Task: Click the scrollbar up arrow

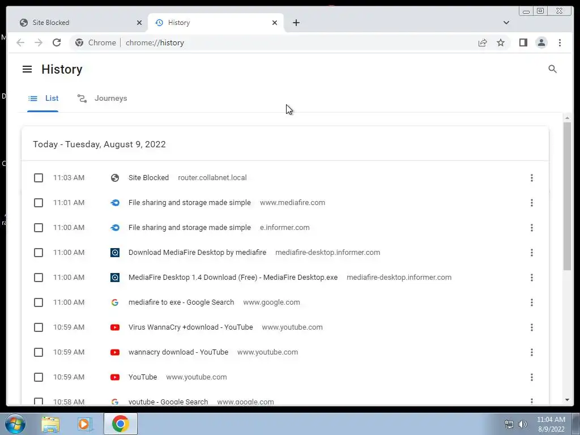Action: tap(567, 118)
